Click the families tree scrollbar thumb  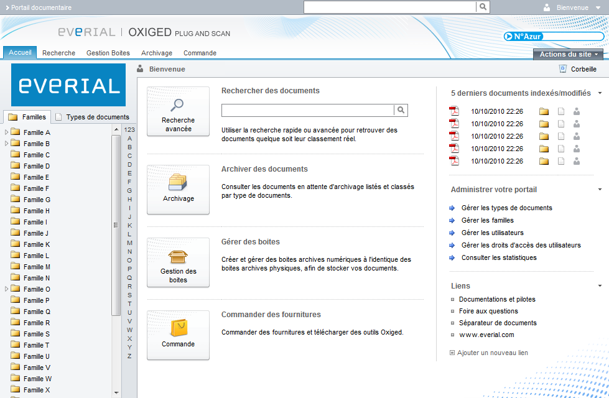pos(116,225)
